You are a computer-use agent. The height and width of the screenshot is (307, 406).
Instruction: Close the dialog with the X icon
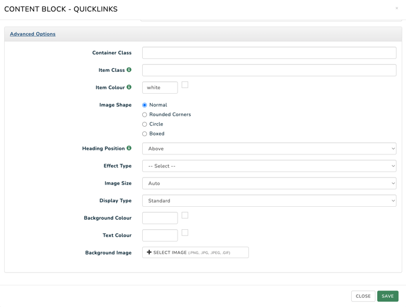click(x=397, y=8)
